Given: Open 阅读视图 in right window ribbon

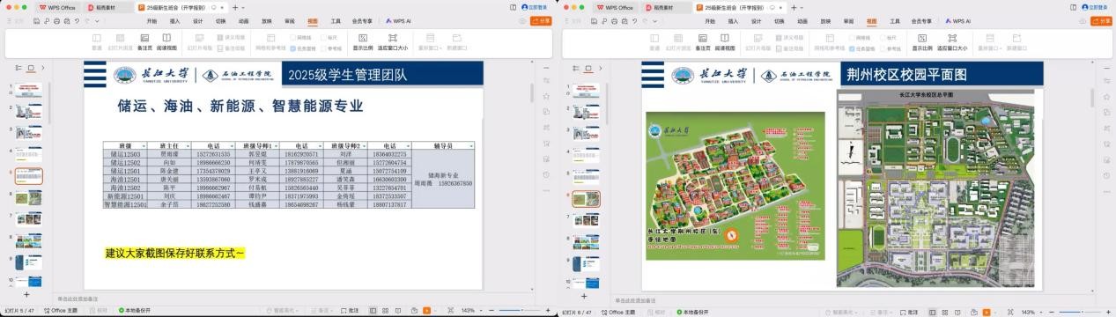Looking at the screenshot, I should pyautogui.click(x=725, y=42).
